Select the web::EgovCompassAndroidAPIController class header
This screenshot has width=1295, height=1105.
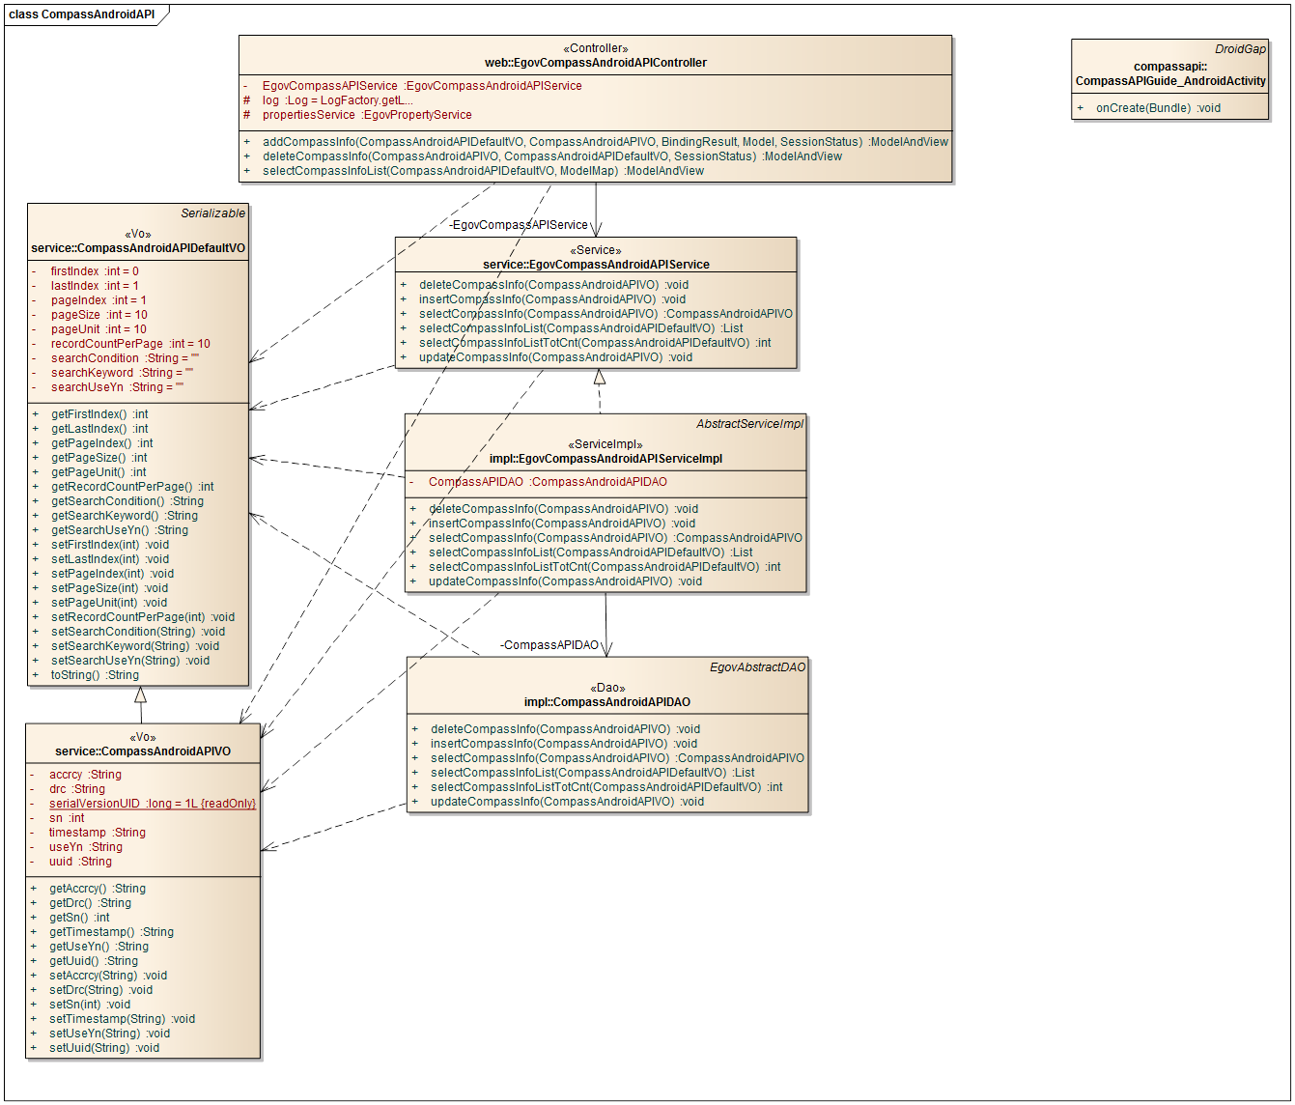[x=595, y=63]
